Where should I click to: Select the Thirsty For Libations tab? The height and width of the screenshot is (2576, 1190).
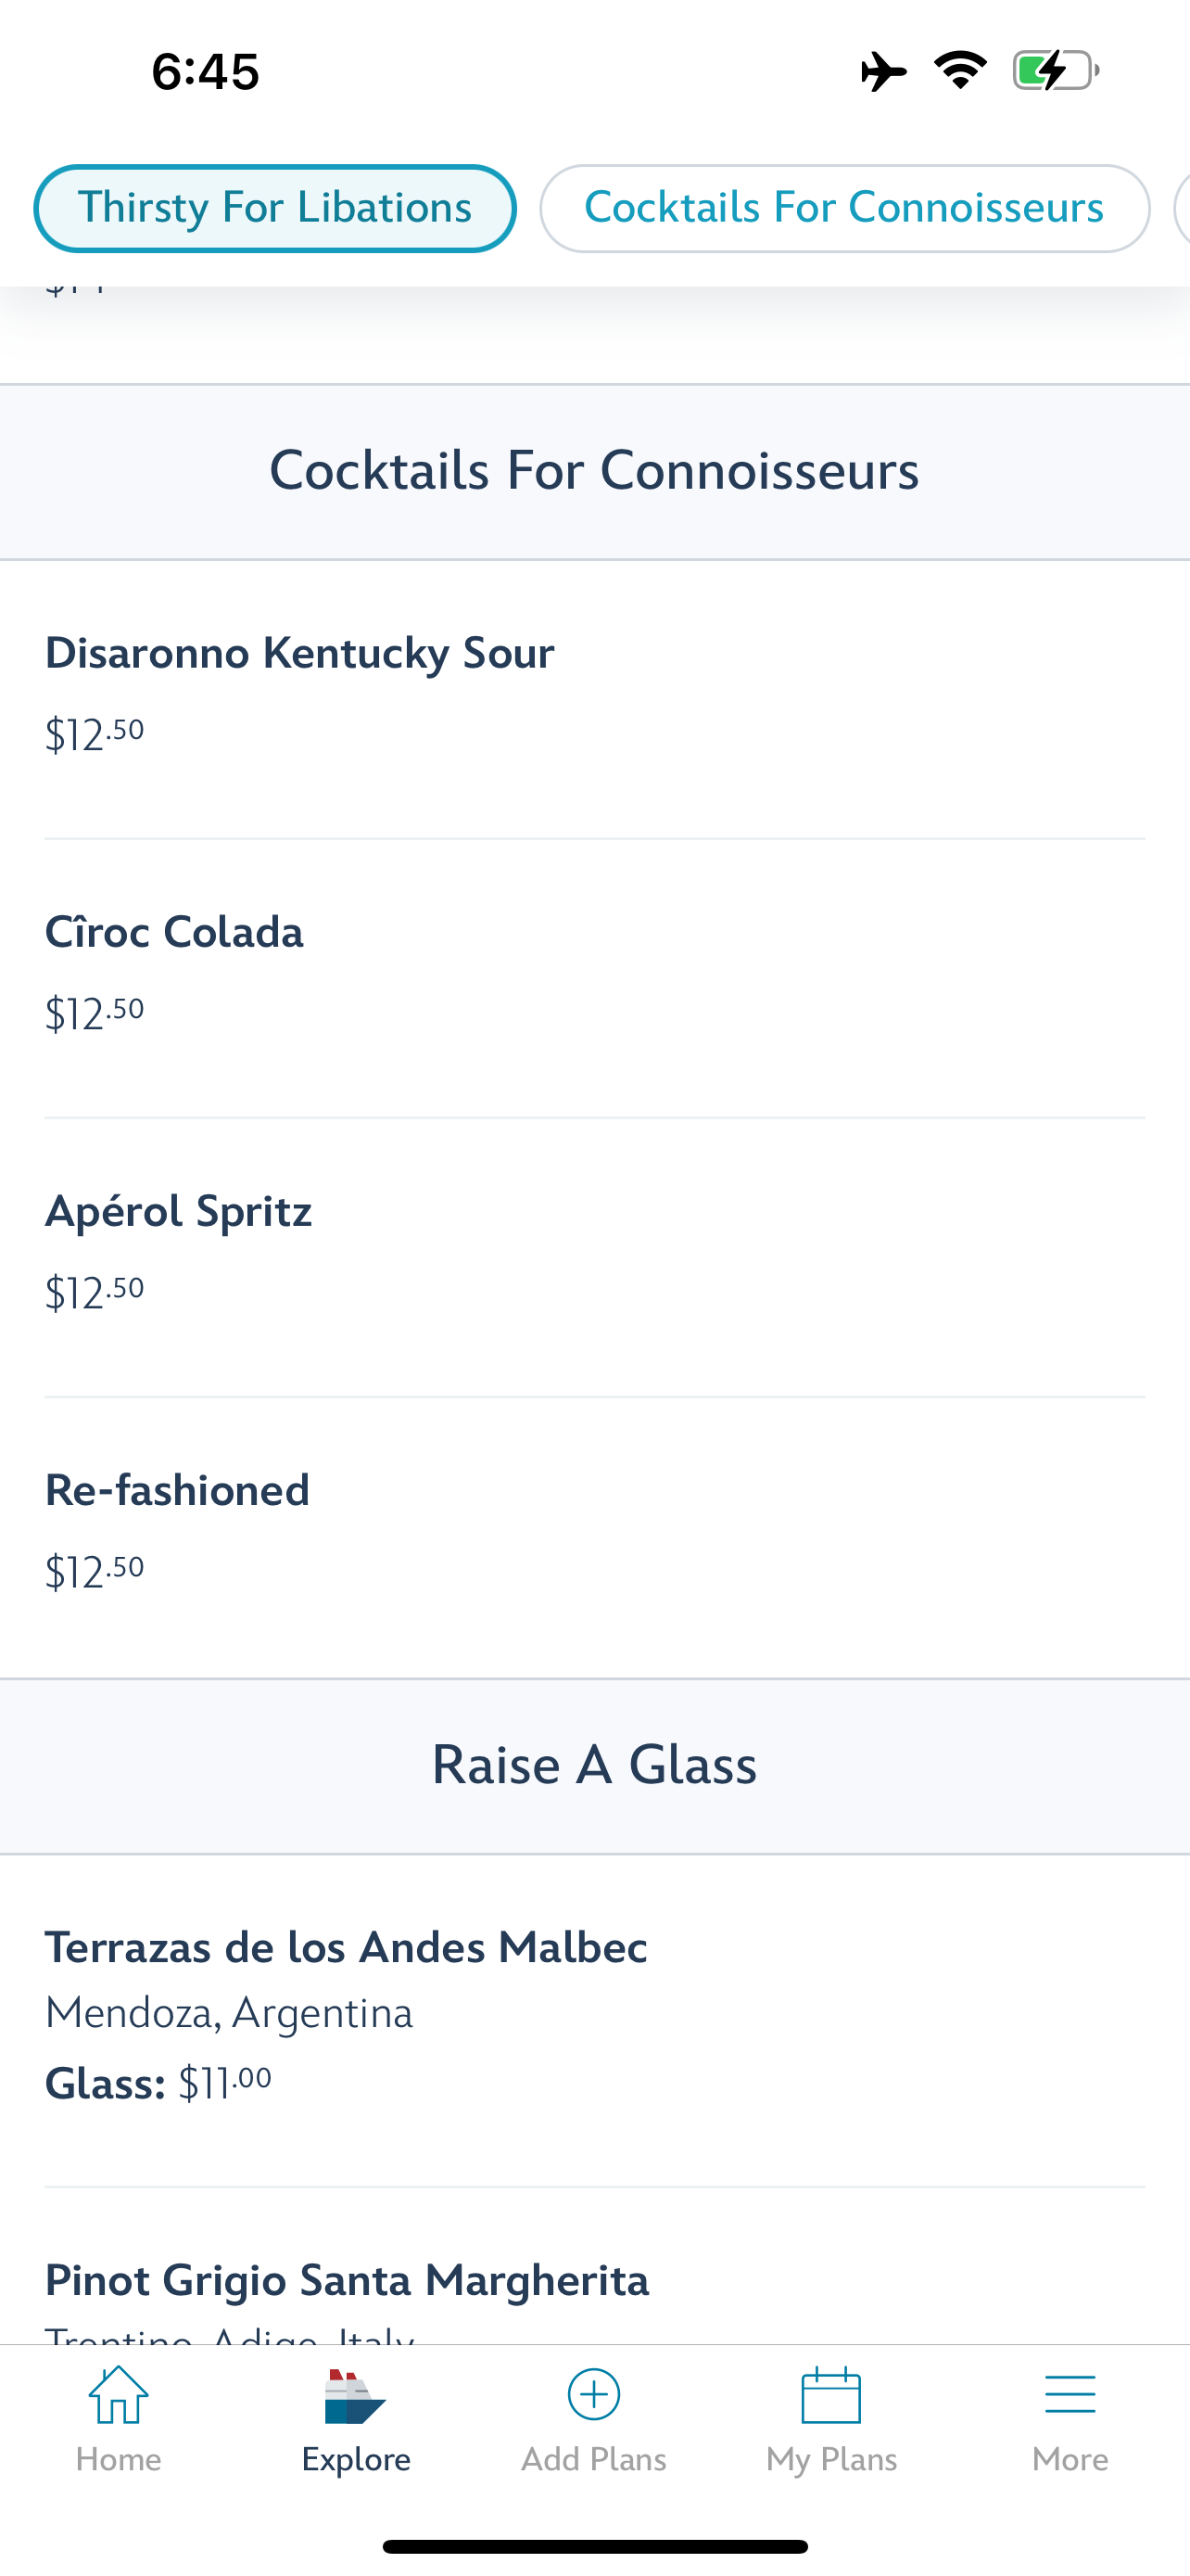(274, 208)
